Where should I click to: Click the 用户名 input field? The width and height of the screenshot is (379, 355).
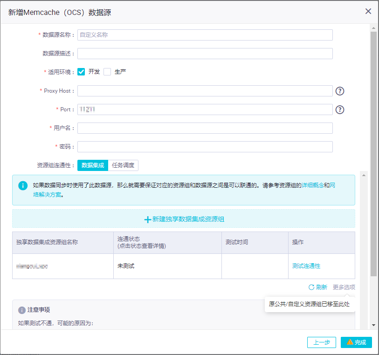(x=205, y=128)
